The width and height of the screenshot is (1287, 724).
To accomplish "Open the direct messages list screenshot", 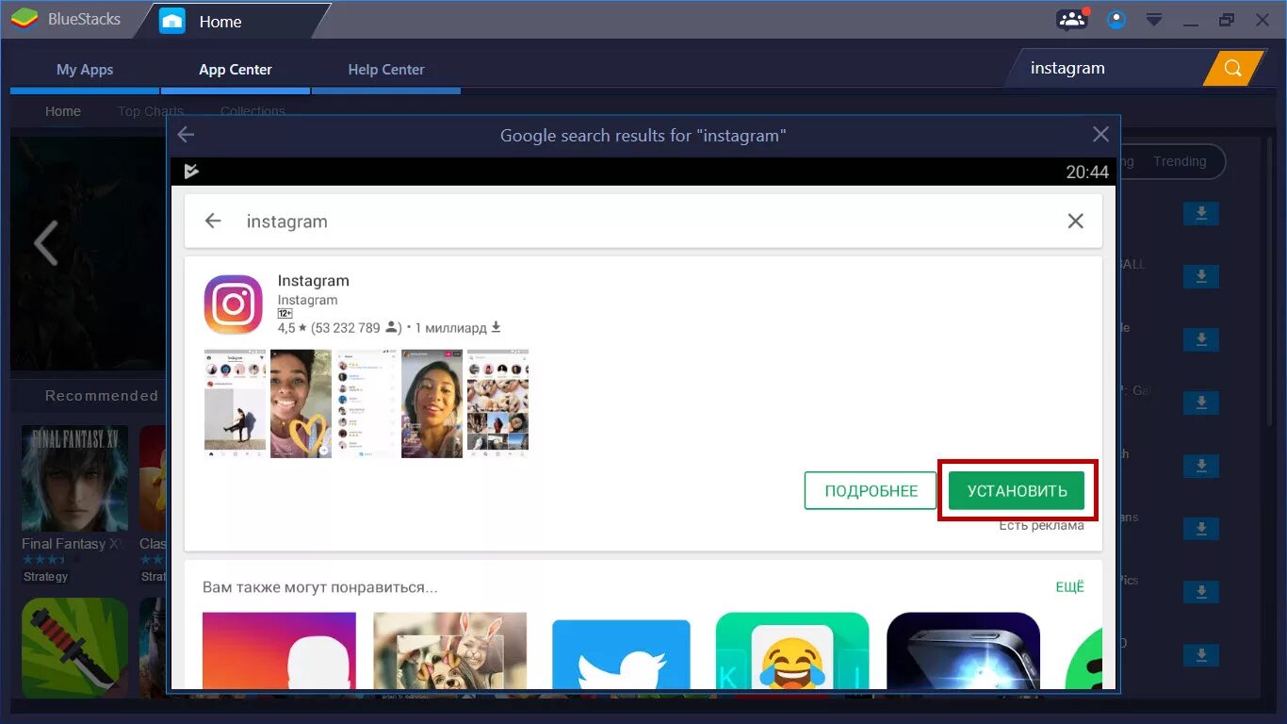I will (367, 403).
